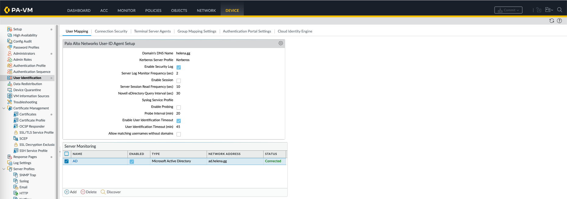This screenshot has width=567, height=199.
Task: Click the search magnifier icon in header
Action: [559, 10]
